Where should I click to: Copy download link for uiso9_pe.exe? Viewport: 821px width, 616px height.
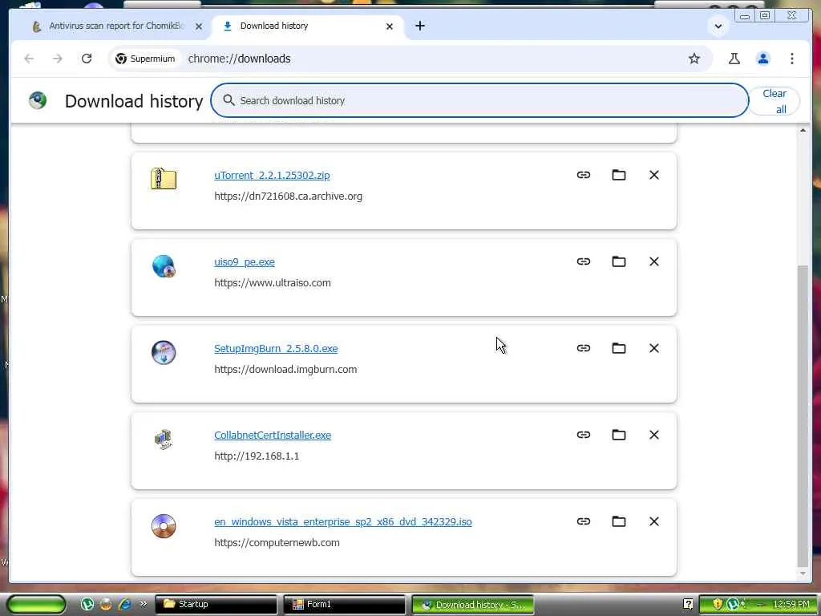[x=584, y=261]
